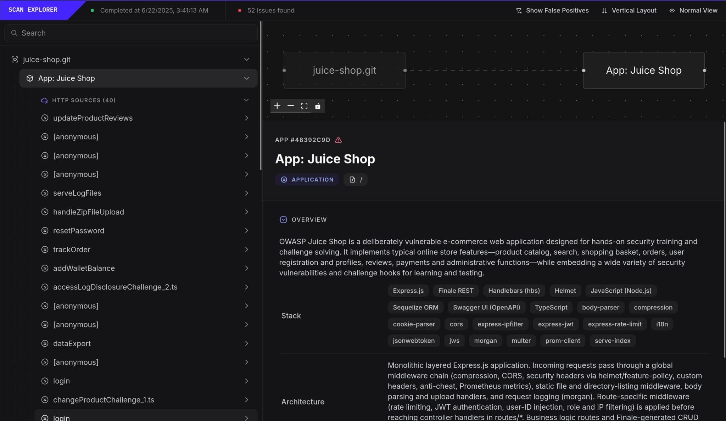Toggle Show False Positives

point(552,11)
